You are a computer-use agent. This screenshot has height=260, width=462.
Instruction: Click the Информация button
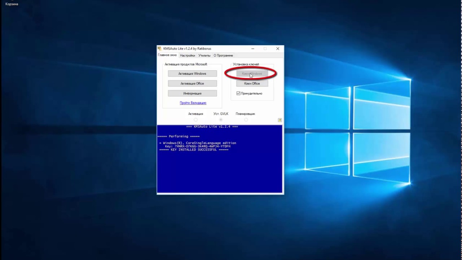(192, 93)
